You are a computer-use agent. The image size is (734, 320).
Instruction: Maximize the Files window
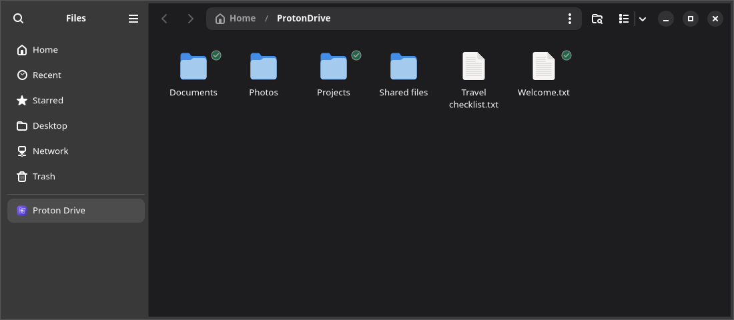(691, 19)
